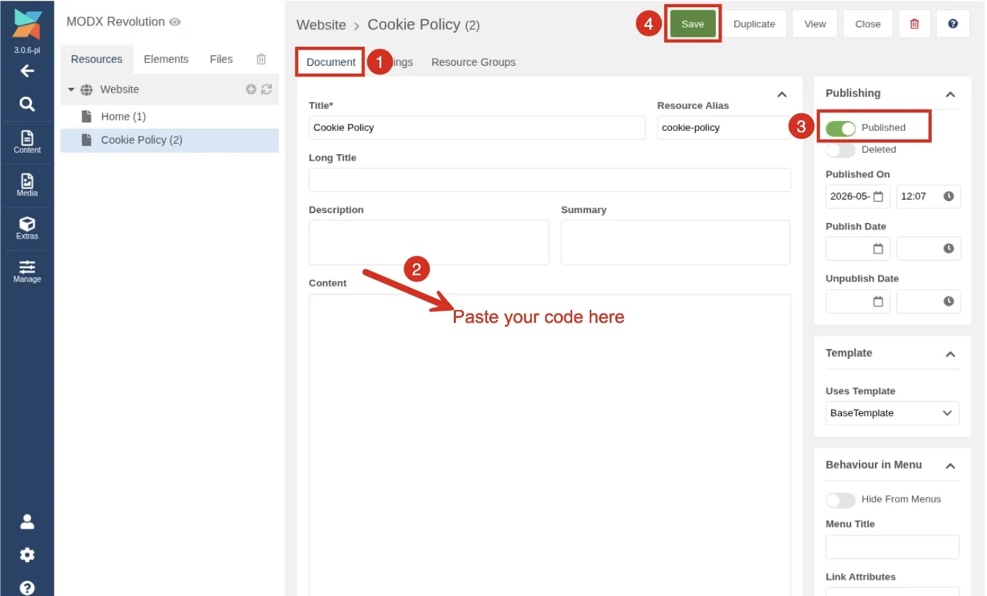Image resolution: width=987 pixels, height=596 pixels.
Task: Click the Long Title input field
Action: pyautogui.click(x=549, y=180)
